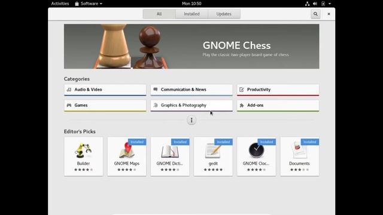Expand more categories with three-dots button
Image resolution: width=383 pixels, height=215 pixels.
pos(191,120)
